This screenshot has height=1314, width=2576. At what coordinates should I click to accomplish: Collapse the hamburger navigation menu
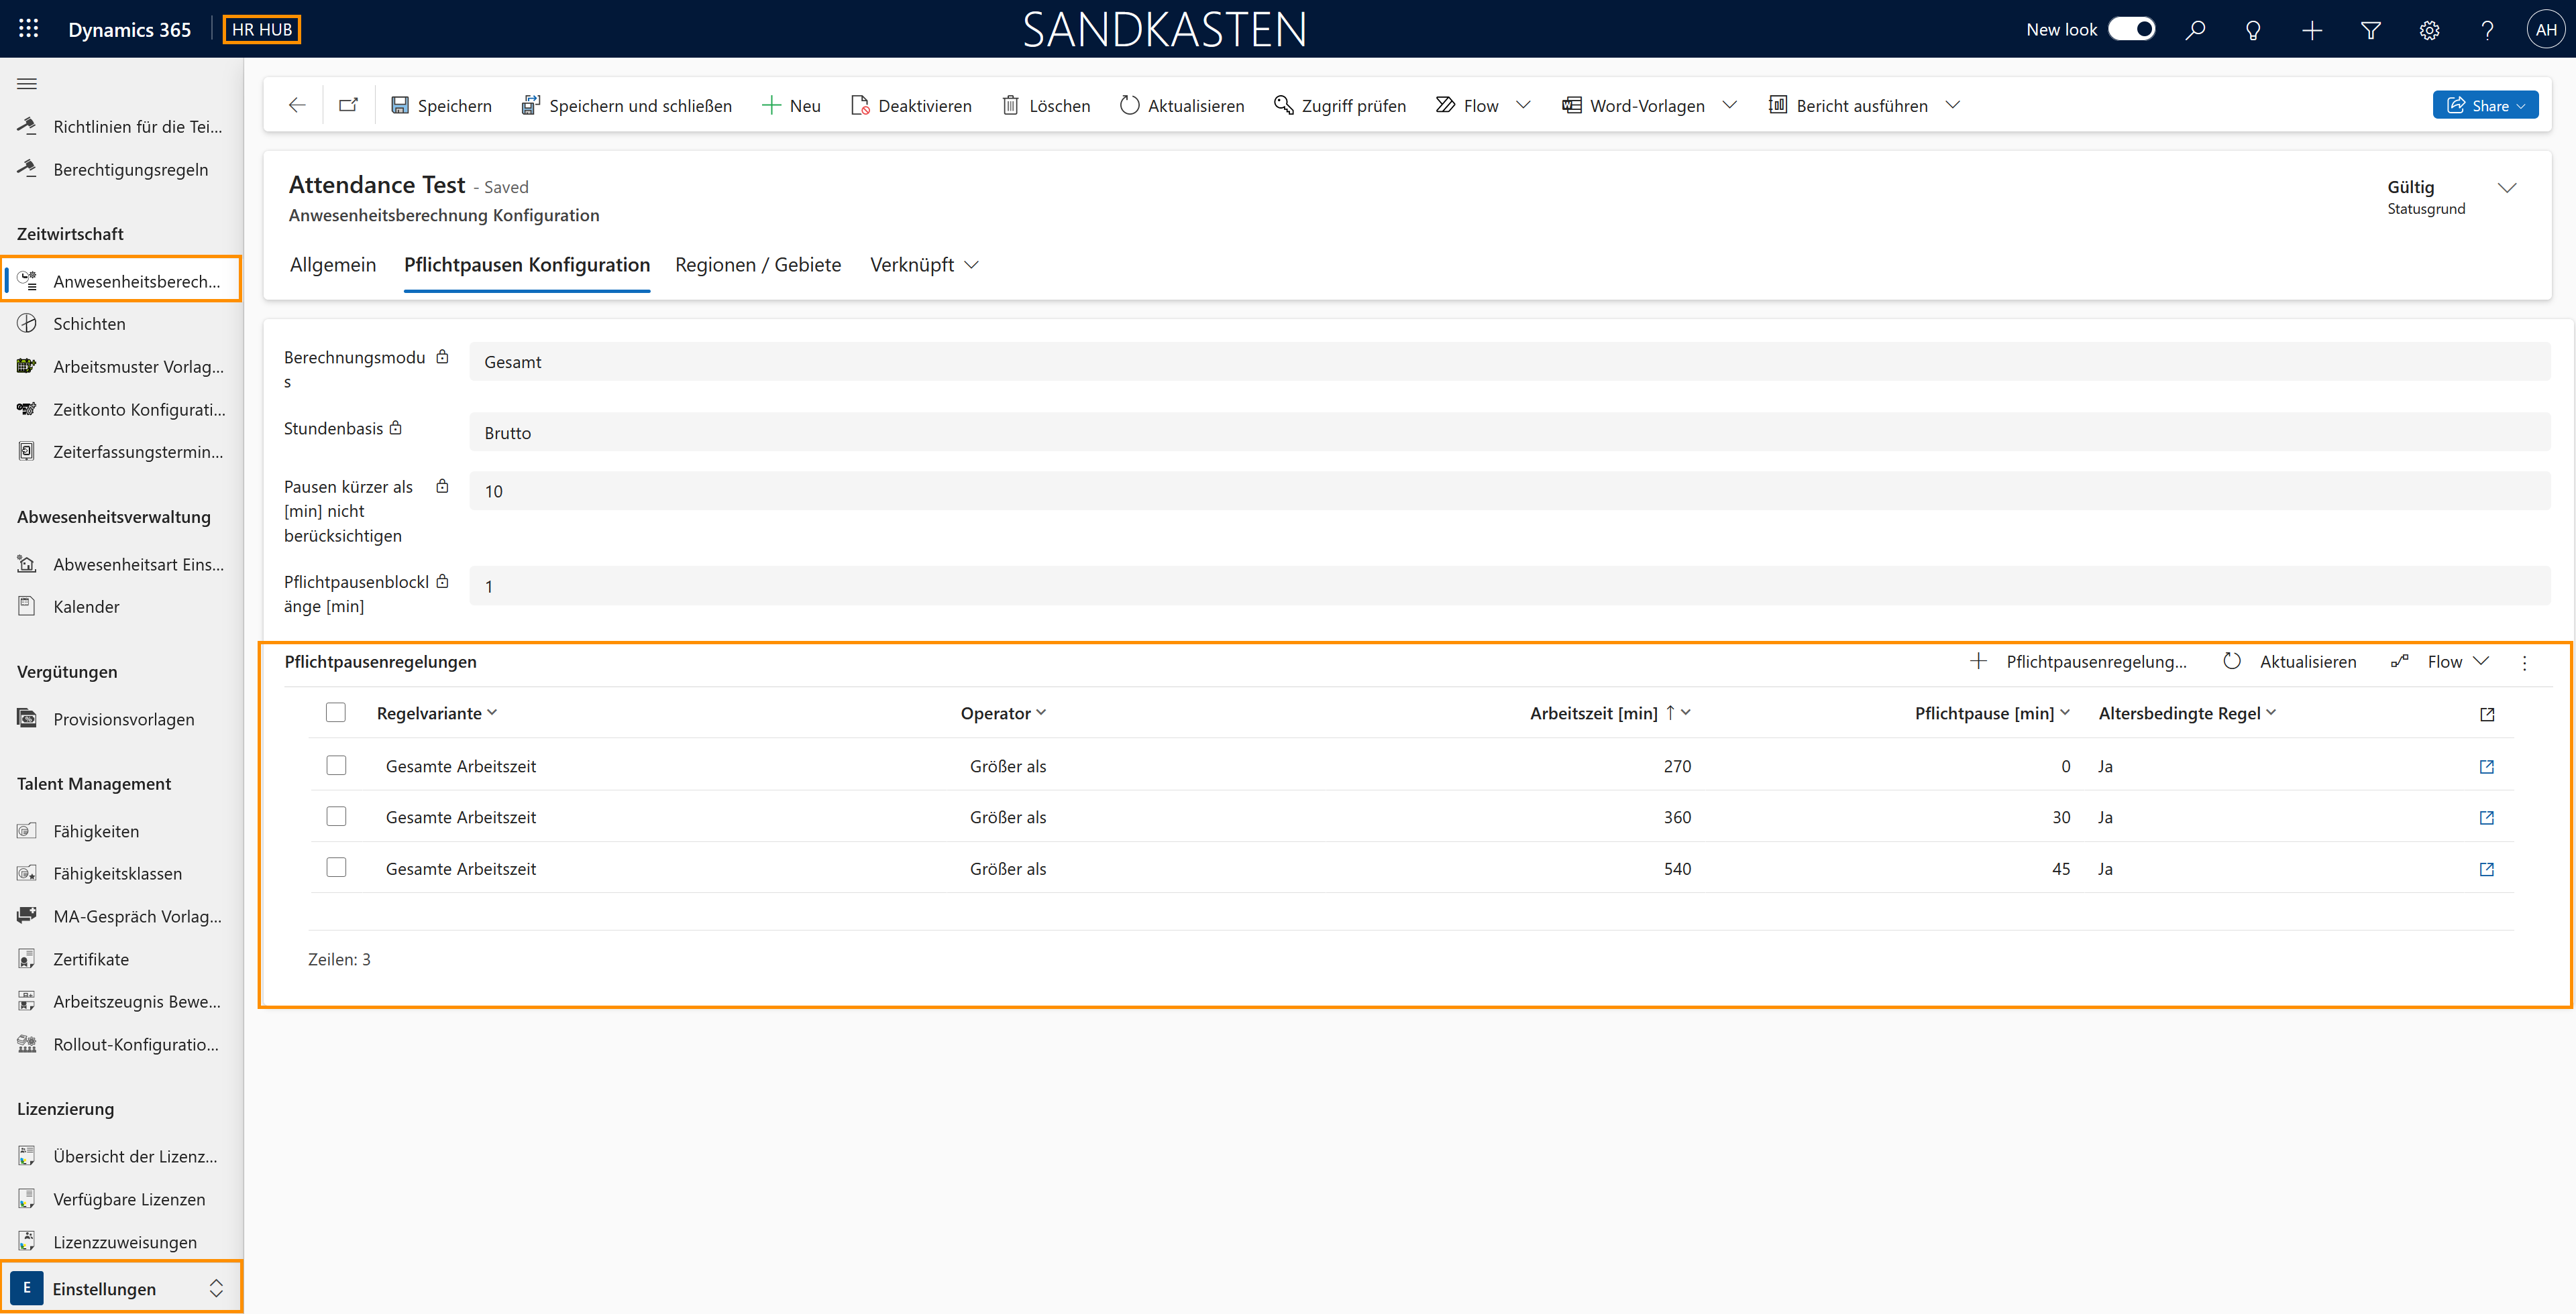pyautogui.click(x=27, y=83)
